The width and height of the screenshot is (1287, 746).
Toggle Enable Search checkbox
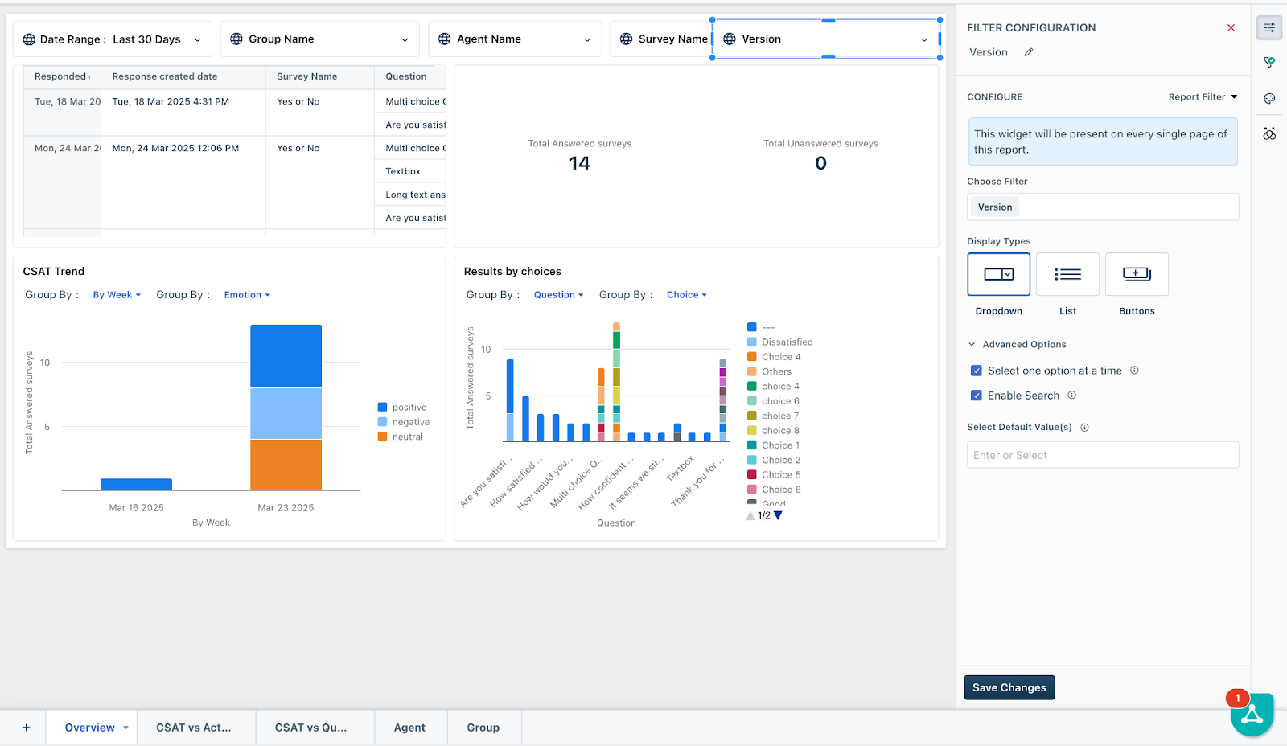977,396
